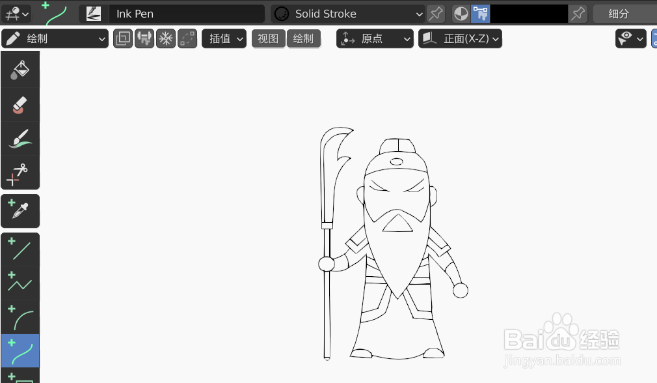
Task: Pin the vertex color setting
Action: pos(578,14)
